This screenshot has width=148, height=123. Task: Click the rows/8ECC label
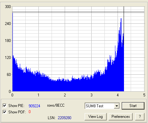click(56, 105)
